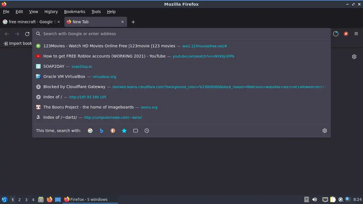Switch to free minecraft Google tab

pyautogui.click(x=32, y=22)
